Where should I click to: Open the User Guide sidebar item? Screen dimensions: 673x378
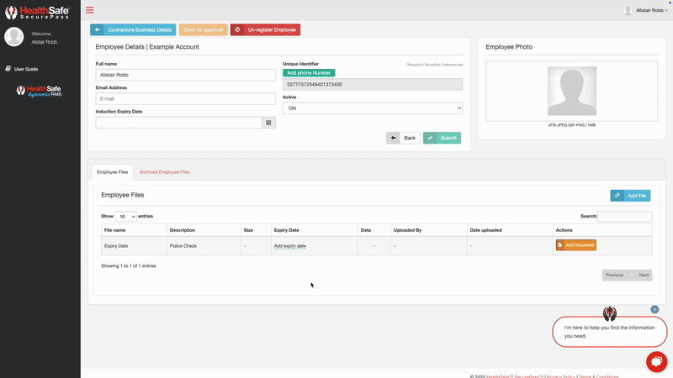click(25, 69)
